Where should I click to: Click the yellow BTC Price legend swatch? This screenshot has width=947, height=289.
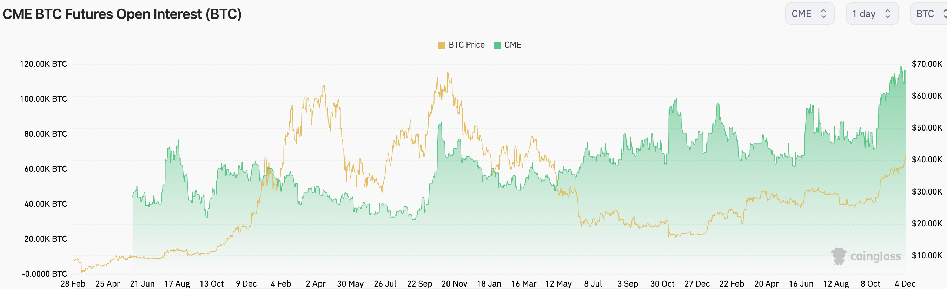tap(442, 45)
